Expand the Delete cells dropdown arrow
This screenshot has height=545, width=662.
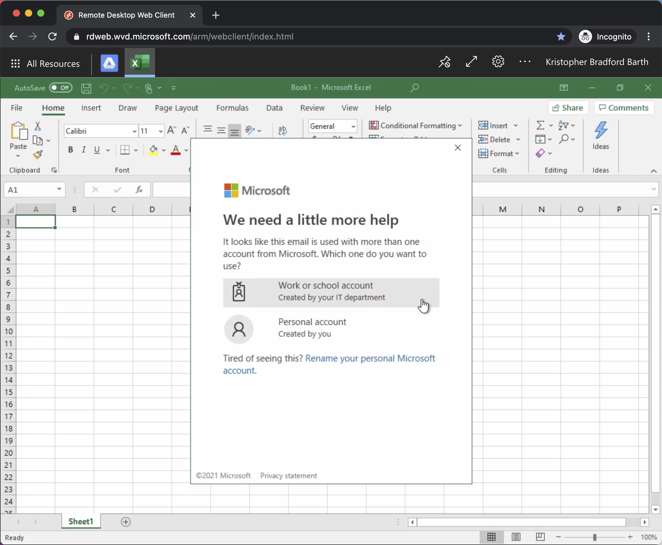[518, 139]
